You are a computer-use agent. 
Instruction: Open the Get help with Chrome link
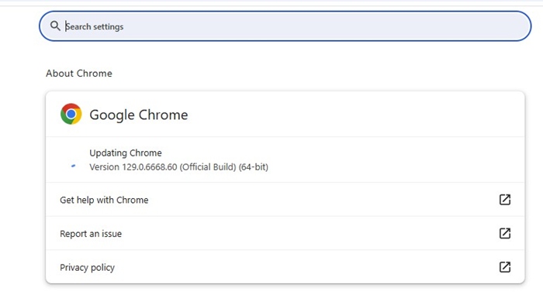[x=104, y=200]
